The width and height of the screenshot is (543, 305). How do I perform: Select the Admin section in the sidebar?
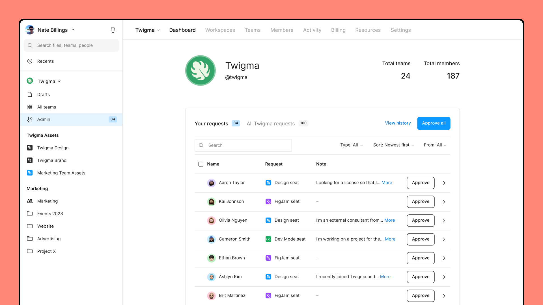tap(44, 119)
